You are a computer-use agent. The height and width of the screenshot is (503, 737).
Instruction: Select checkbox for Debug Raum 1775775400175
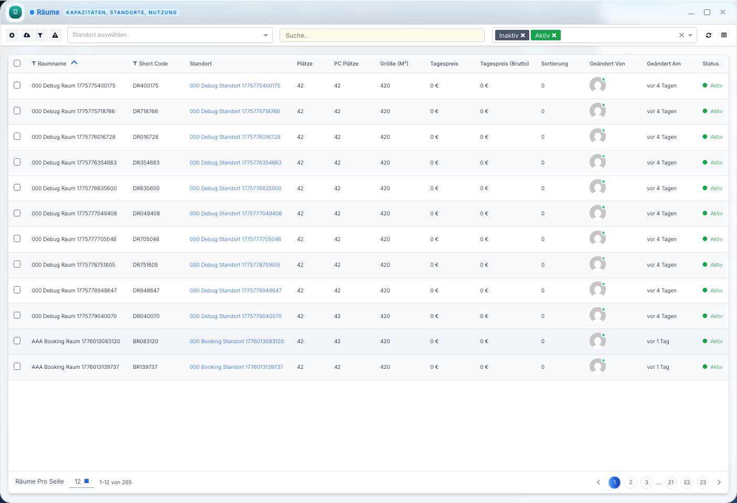(17, 85)
